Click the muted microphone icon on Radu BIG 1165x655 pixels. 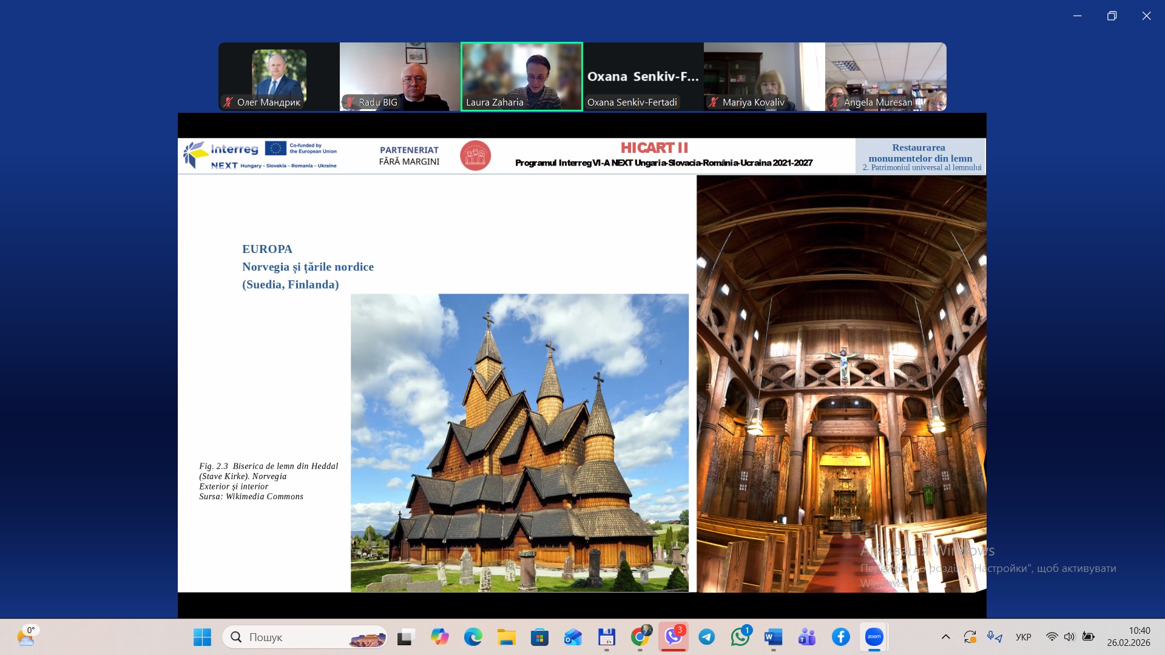point(349,102)
